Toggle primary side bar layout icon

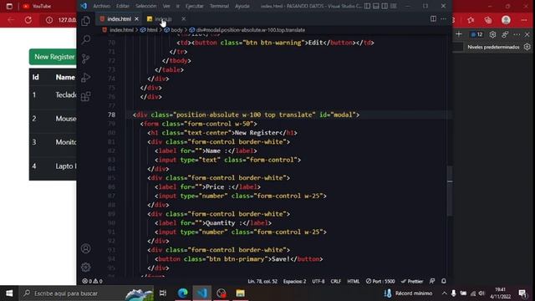click(x=367, y=6)
